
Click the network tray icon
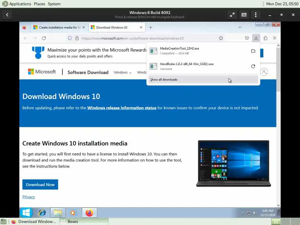pyautogui.click(x=248, y=213)
